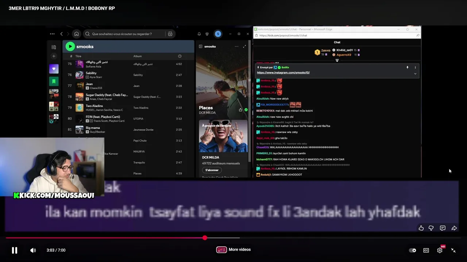
Task: Collapse the now playing panel icon
Action: click(201, 47)
